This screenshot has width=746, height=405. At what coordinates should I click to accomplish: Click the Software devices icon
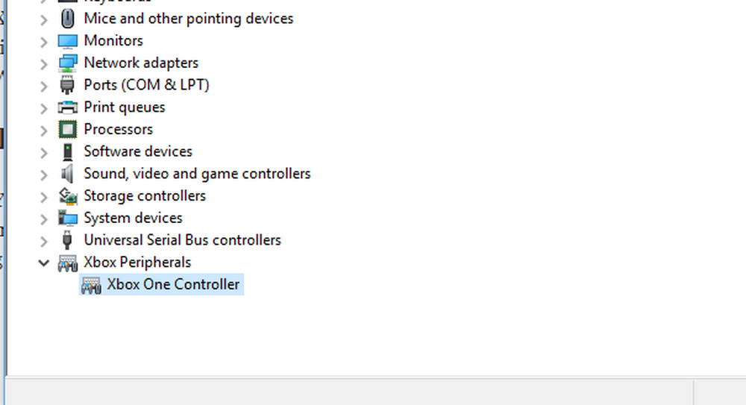point(68,151)
